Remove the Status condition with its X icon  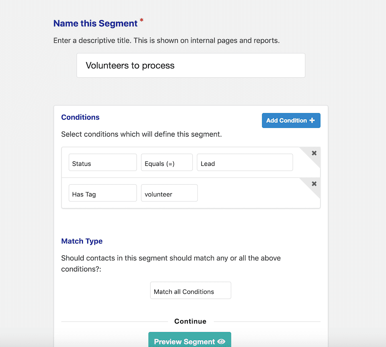point(314,153)
